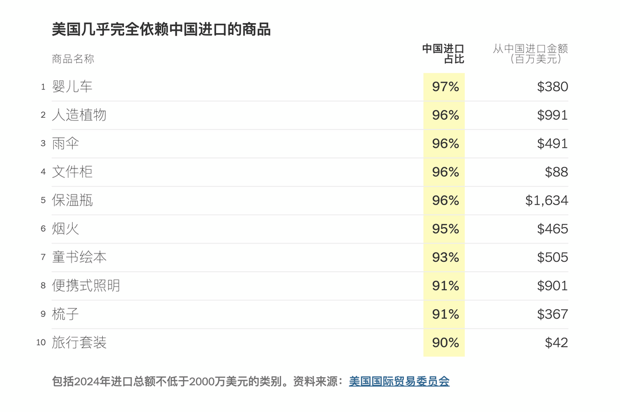Select the 文件柜 row label

(x=72, y=172)
